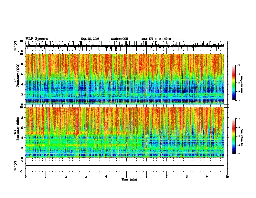Click the time axis tick label '4'
256x198 pixels.
point(106,177)
